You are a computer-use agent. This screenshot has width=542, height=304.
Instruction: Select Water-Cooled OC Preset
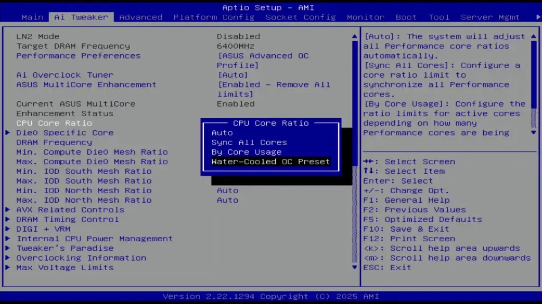point(271,161)
